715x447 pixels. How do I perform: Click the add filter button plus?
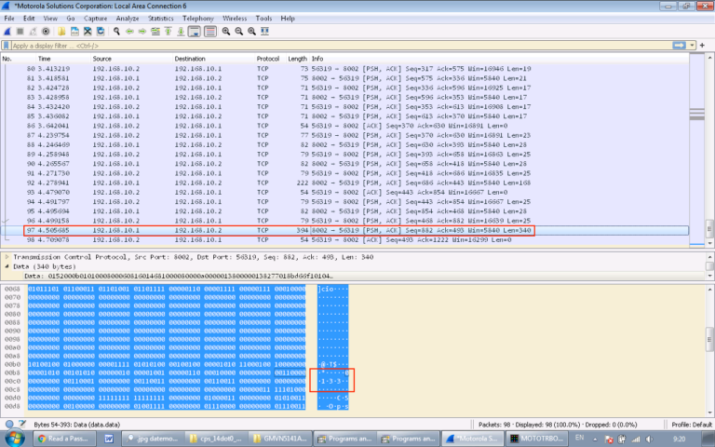(x=705, y=45)
